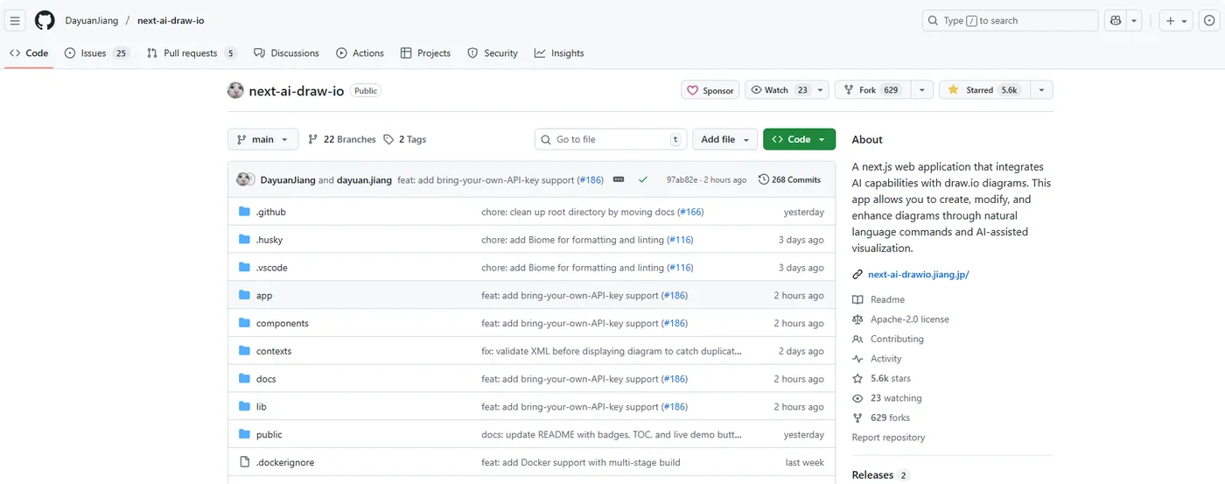Open the main branch selector
The image size is (1225, 484).
[x=262, y=139]
